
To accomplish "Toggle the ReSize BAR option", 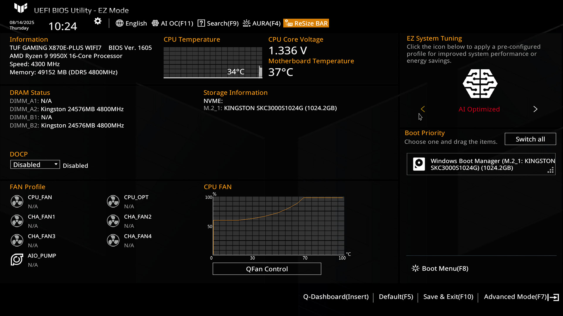I will (x=306, y=23).
